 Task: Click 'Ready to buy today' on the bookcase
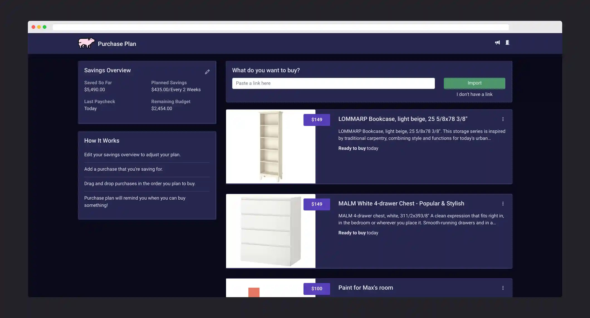358,148
